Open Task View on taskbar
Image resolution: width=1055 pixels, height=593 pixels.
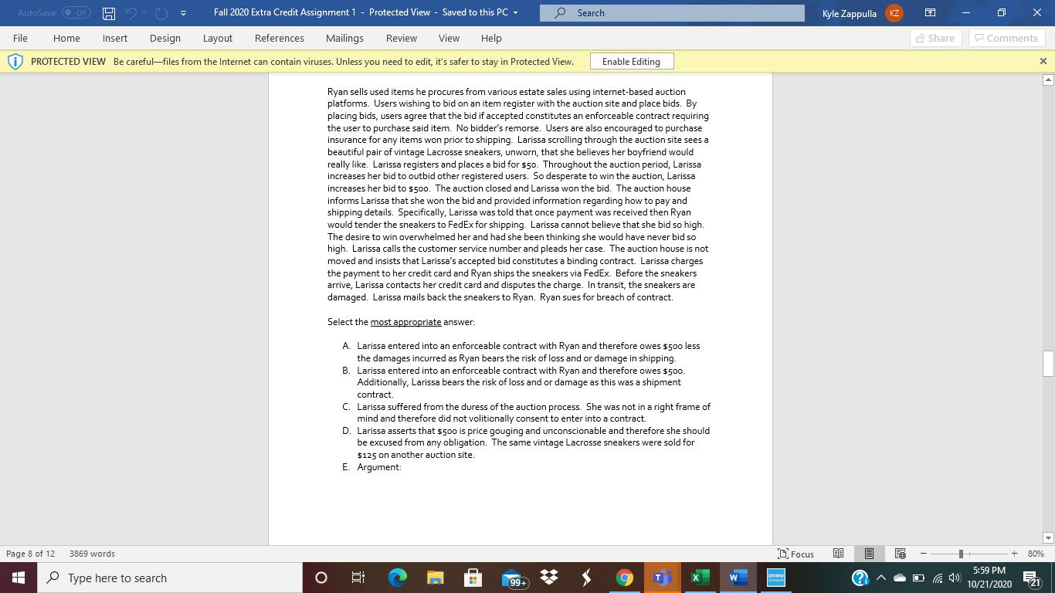[x=358, y=578]
